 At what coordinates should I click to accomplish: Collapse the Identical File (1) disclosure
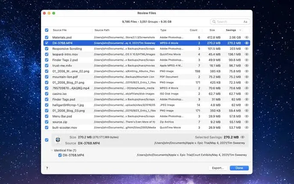pyautogui.click(x=52, y=151)
